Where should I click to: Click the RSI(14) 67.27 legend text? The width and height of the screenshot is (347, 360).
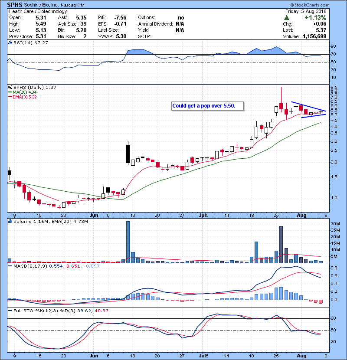click(30, 43)
